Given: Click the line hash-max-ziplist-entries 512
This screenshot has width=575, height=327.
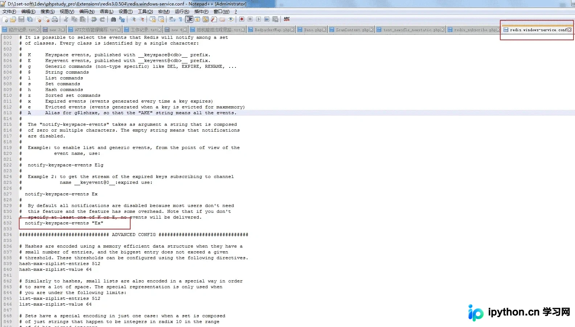Looking at the screenshot, I should [x=59, y=264].
